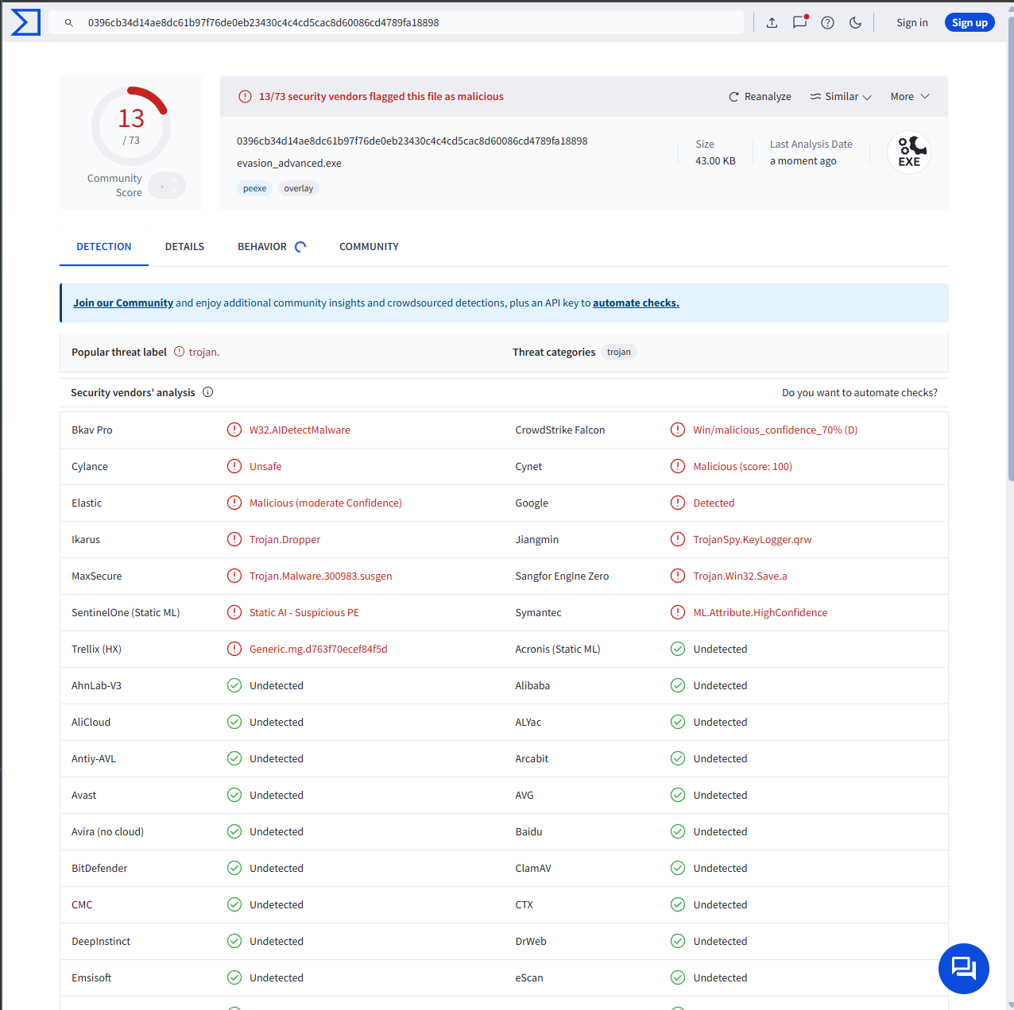The width and height of the screenshot is (1014, 1010).
Task: Click Symantec alert icon
Action: [678, 612]
